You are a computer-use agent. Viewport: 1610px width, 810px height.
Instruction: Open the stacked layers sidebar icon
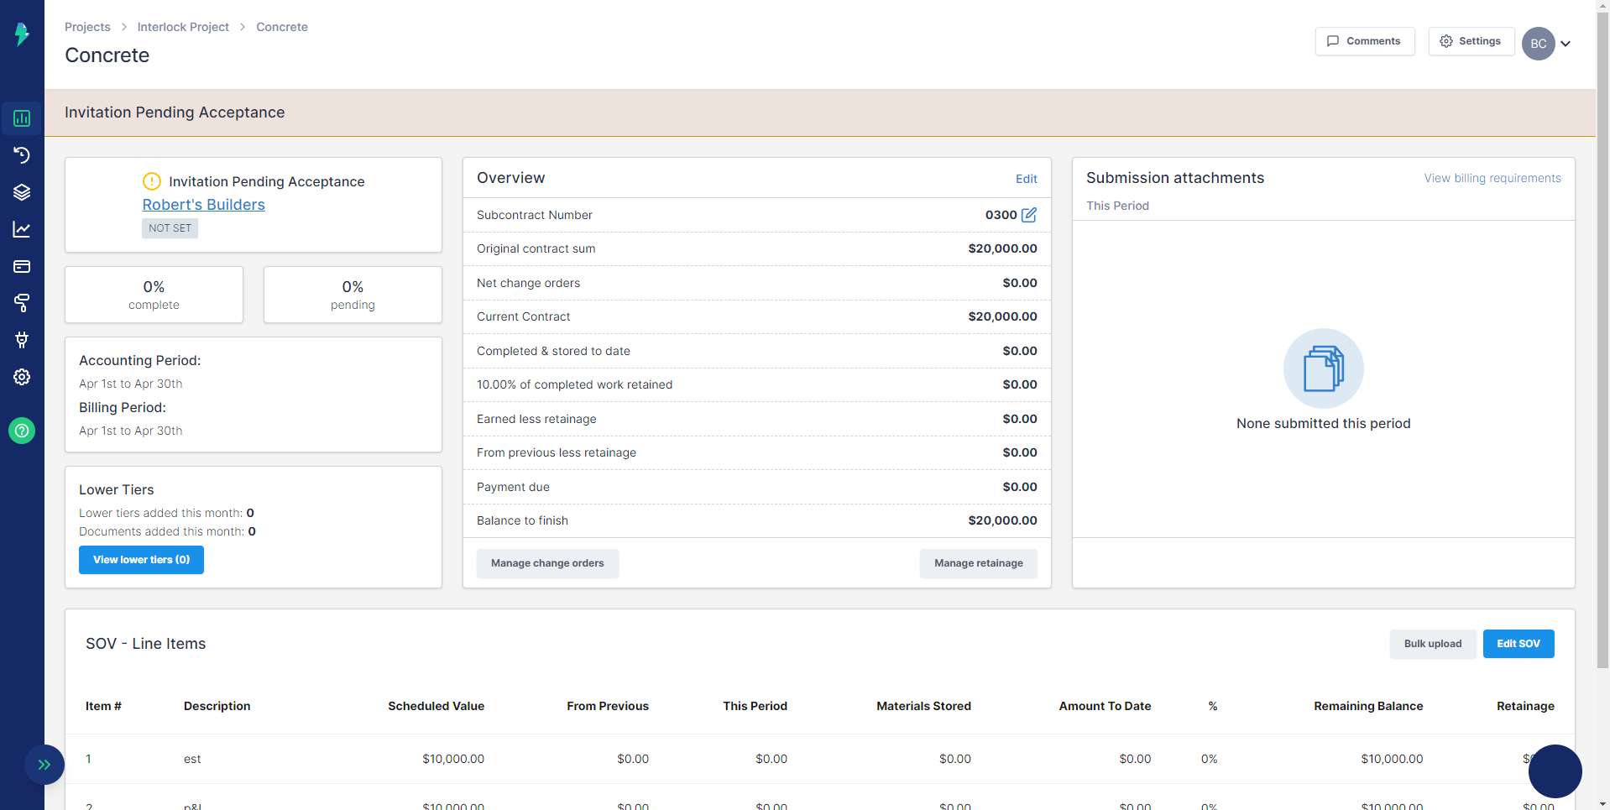tap(22, 192)
